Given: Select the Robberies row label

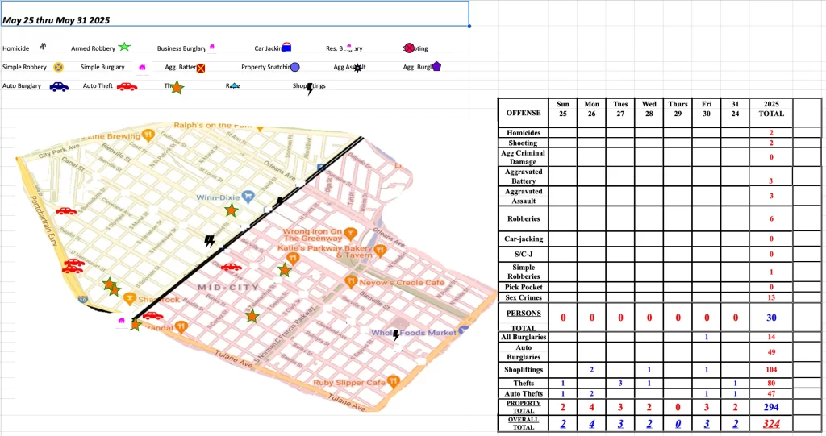Looking at the screenshot, I should [524, 218].
